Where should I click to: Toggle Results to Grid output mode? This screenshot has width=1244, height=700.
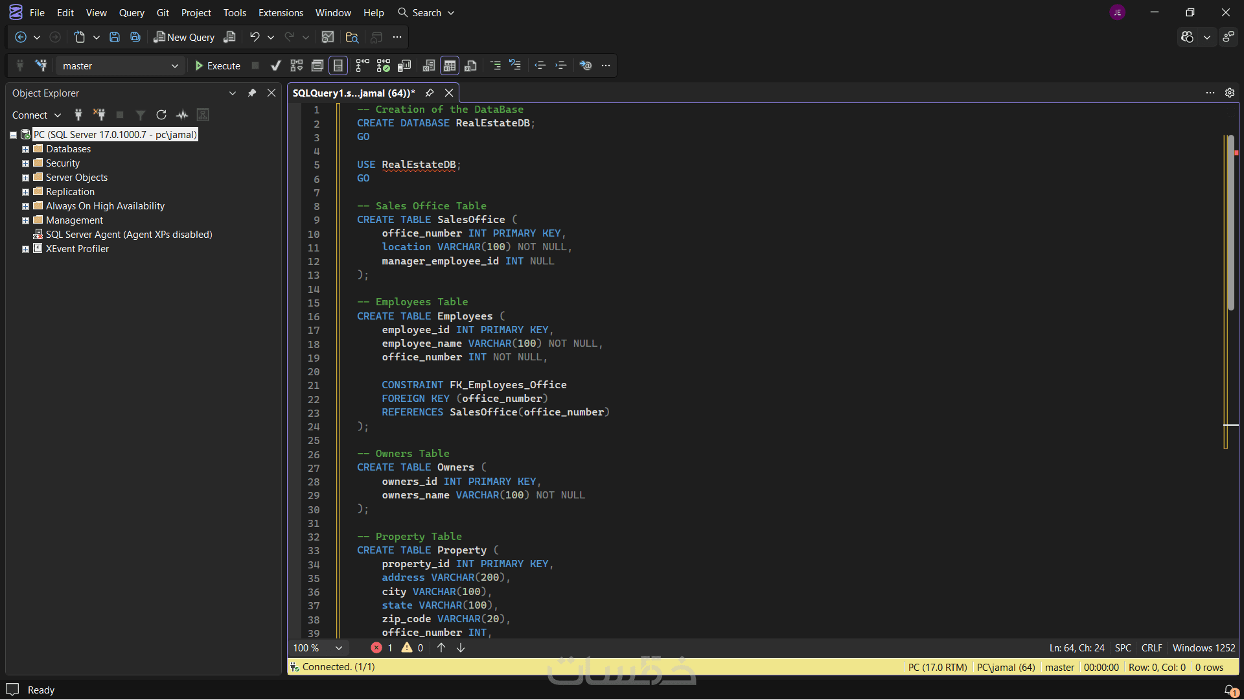coord(450,65)
